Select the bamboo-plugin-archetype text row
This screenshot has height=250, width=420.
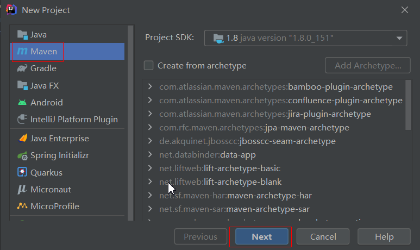click(x=276, y=87)
